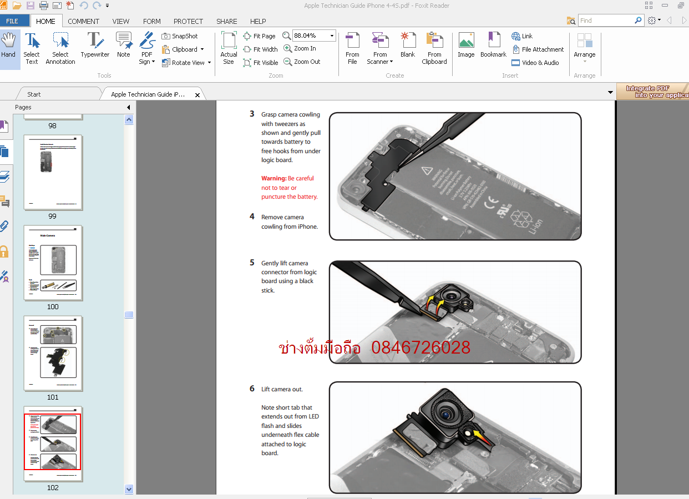
Task: Click the Undo arrow in the quick-access toolbar
Action: 84,6
